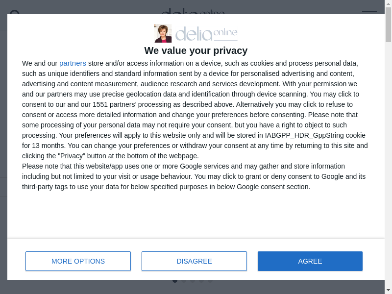
Task: Click the page scrollbar thumb
Action: [388, 24]
